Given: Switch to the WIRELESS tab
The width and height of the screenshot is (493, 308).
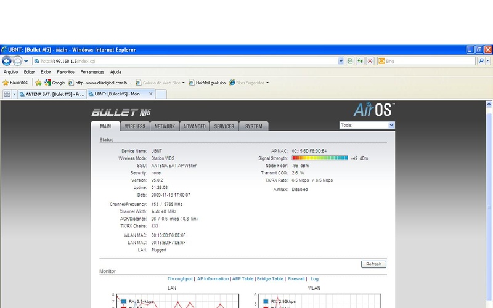Looking at the screenshot, I should [x=135, y=126].
